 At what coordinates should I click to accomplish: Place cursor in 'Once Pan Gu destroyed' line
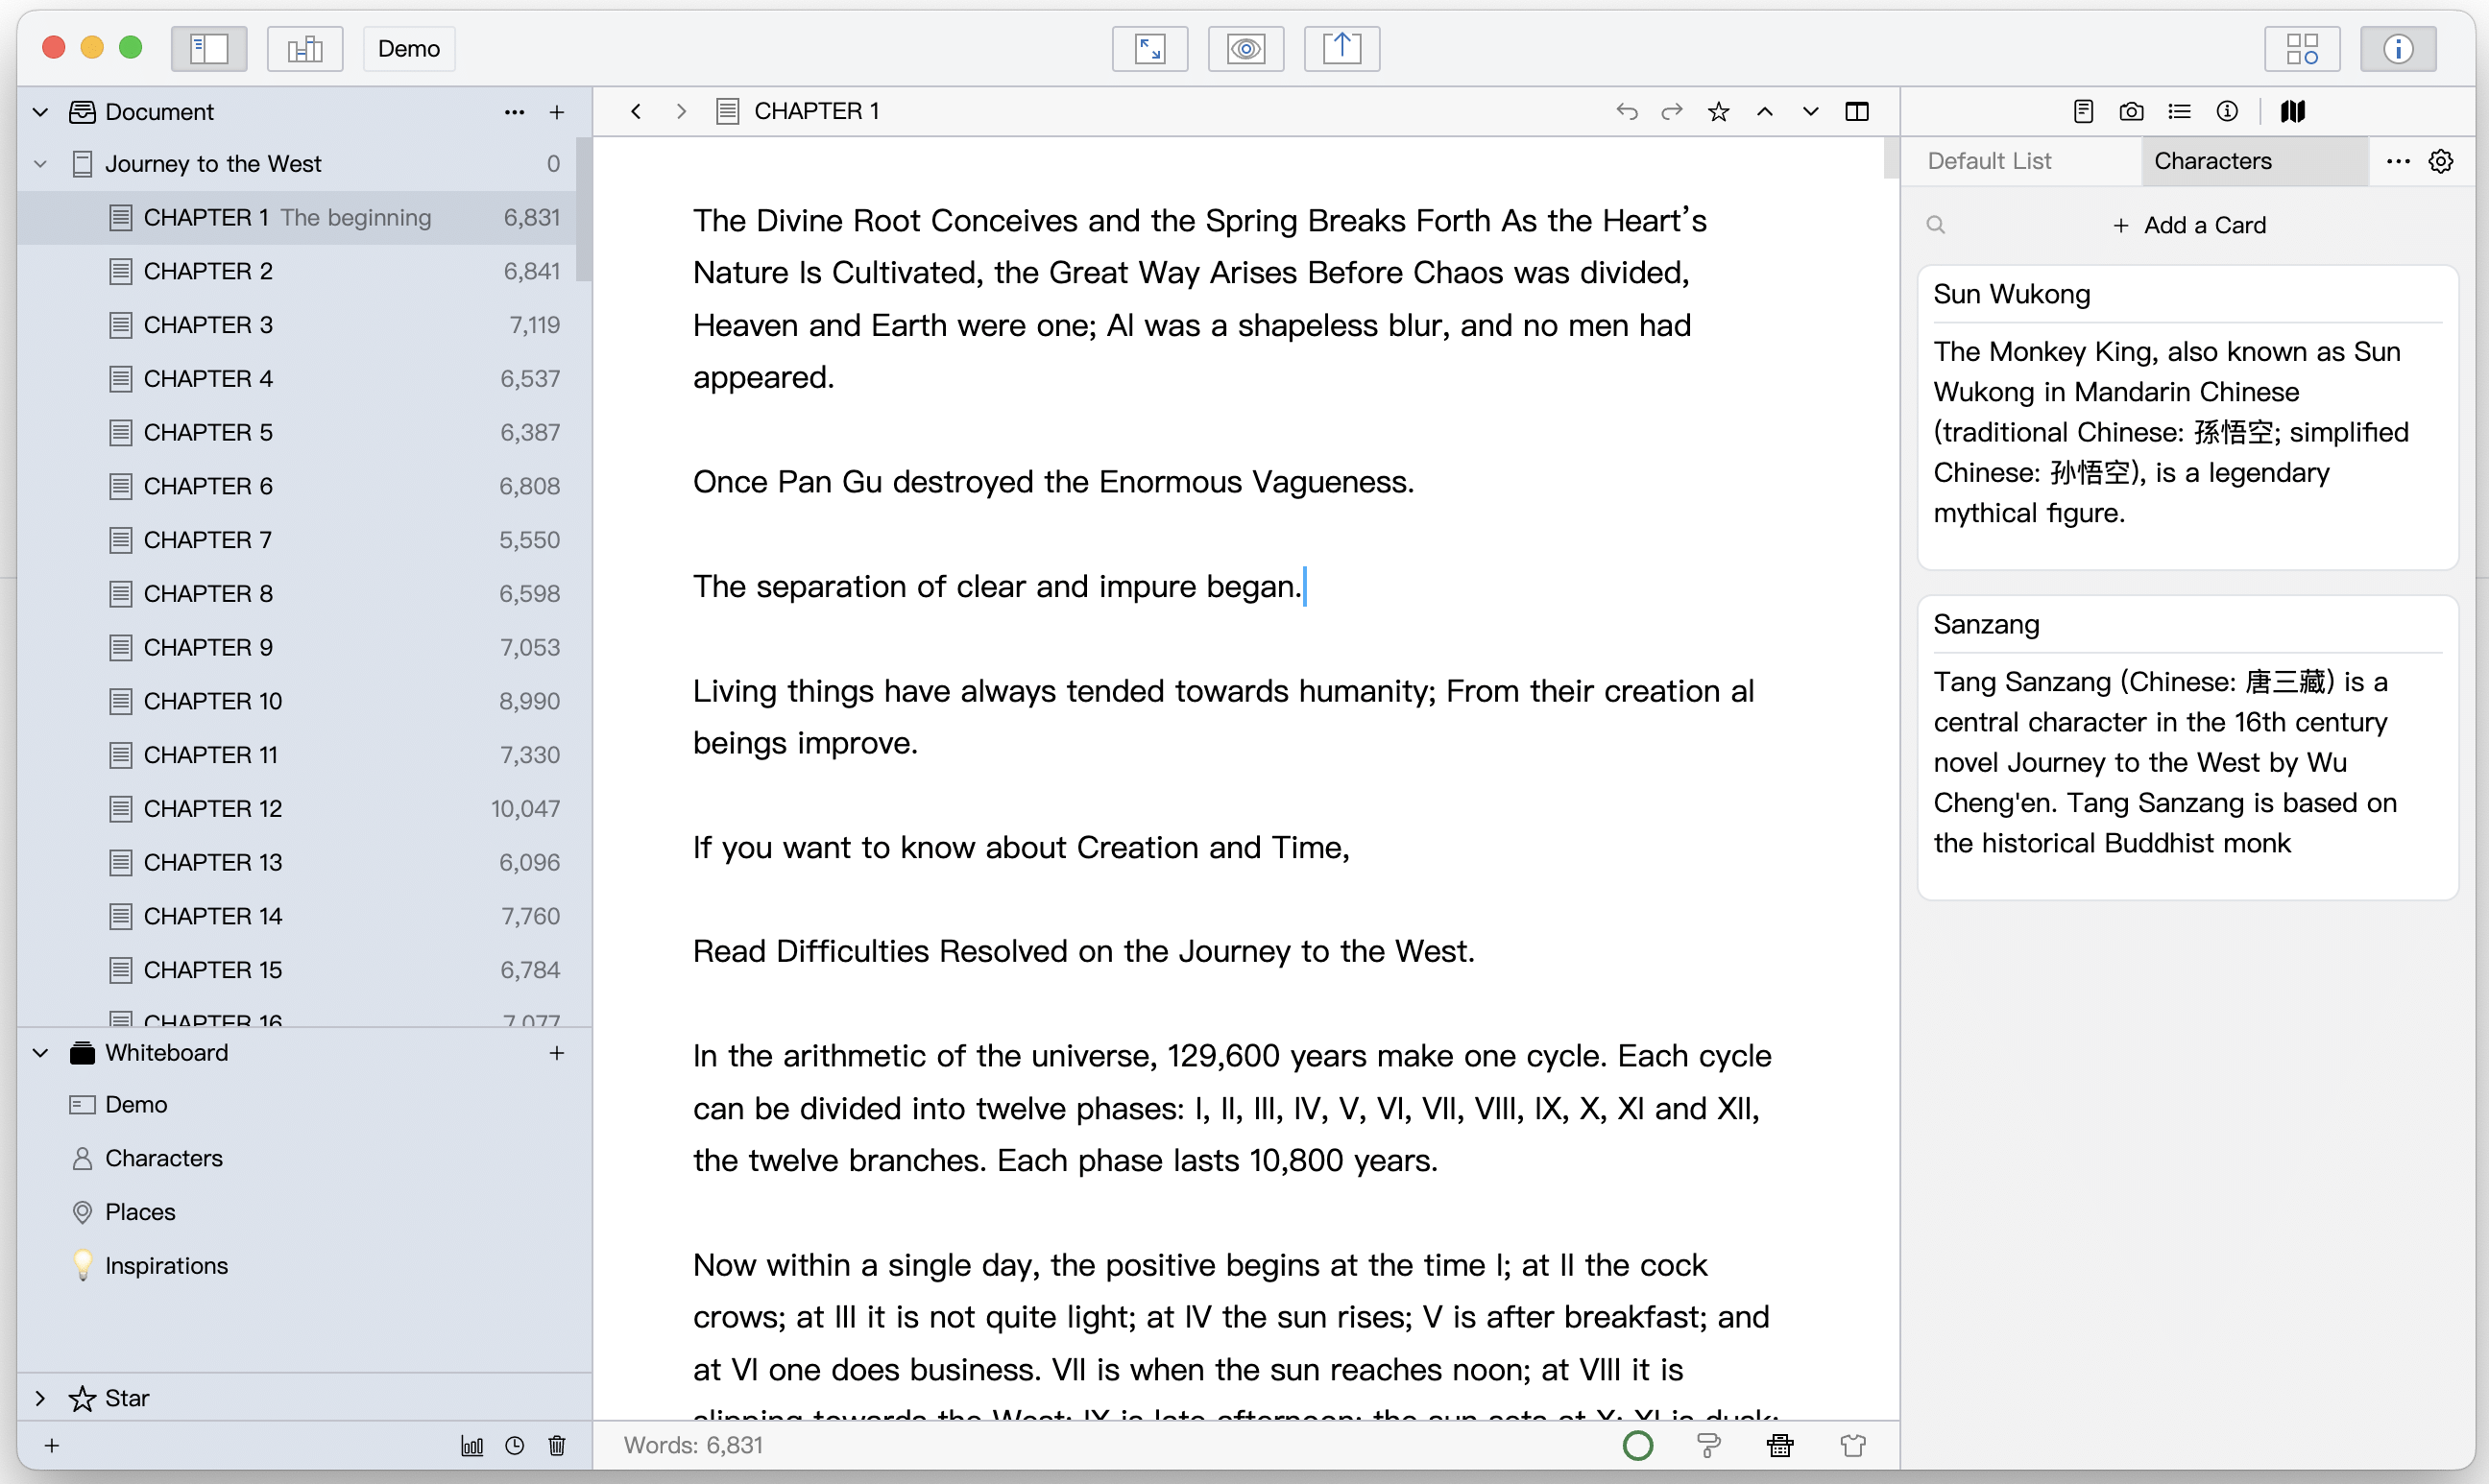tap(1053, 482)
